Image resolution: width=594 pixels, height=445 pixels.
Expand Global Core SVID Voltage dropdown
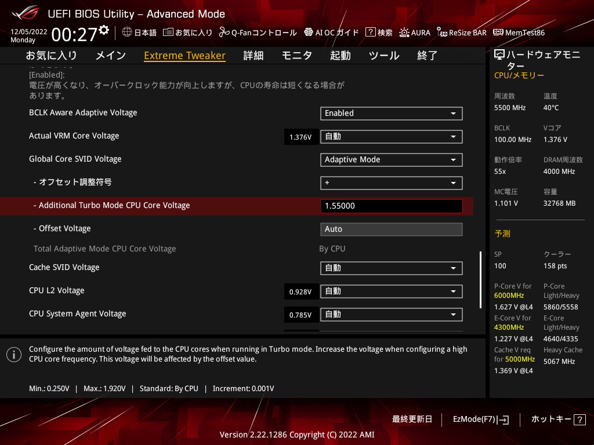(x=392, y=160)
